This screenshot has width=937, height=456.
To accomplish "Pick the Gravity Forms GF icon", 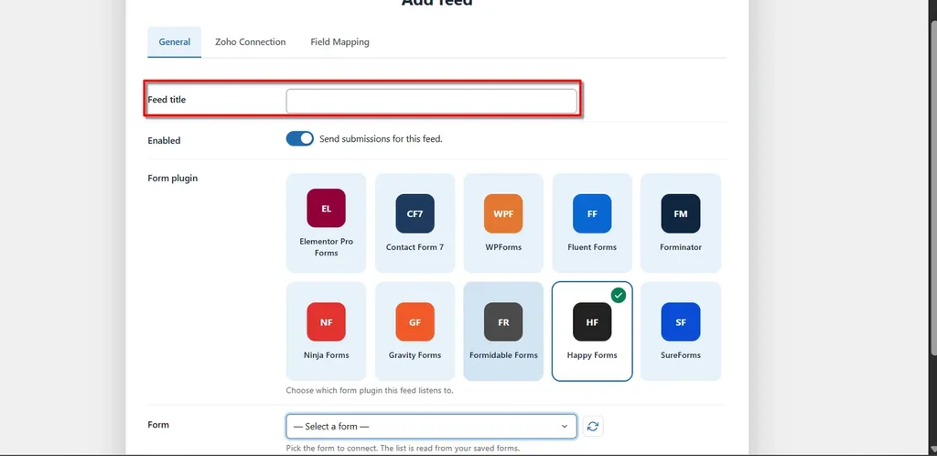I will [415, 321].
